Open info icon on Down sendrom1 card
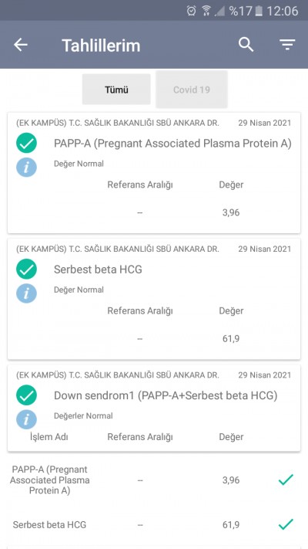Viewport: 308px width, 549px height. point(26,419)
